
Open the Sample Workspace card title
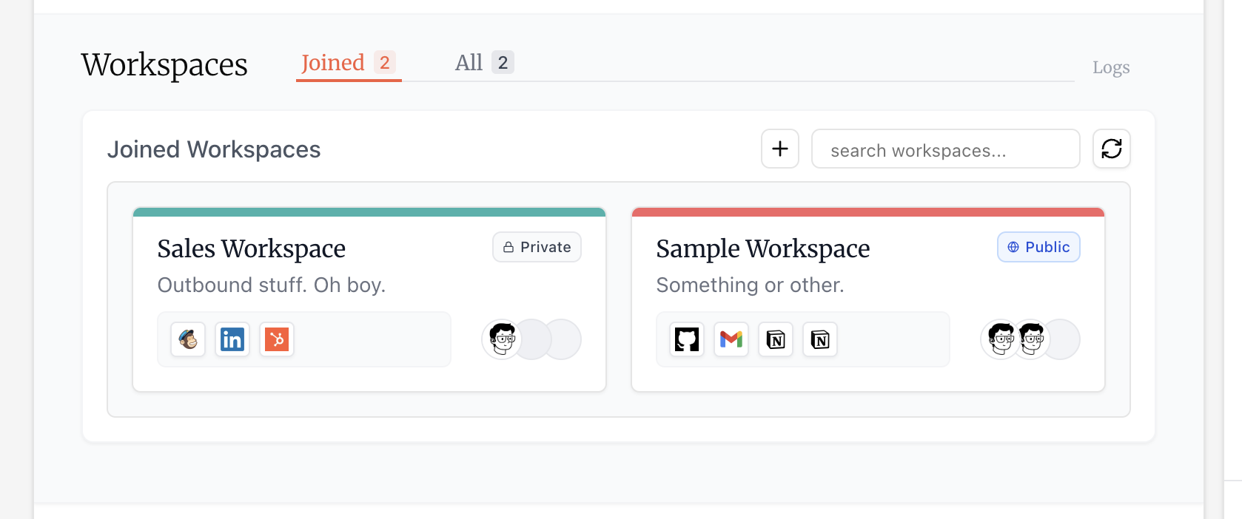tap(762, 249)
